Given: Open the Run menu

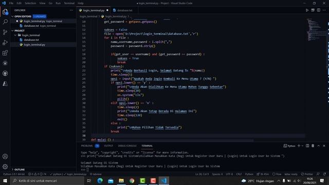Looking at the screenshot, I should coord(58,3).
